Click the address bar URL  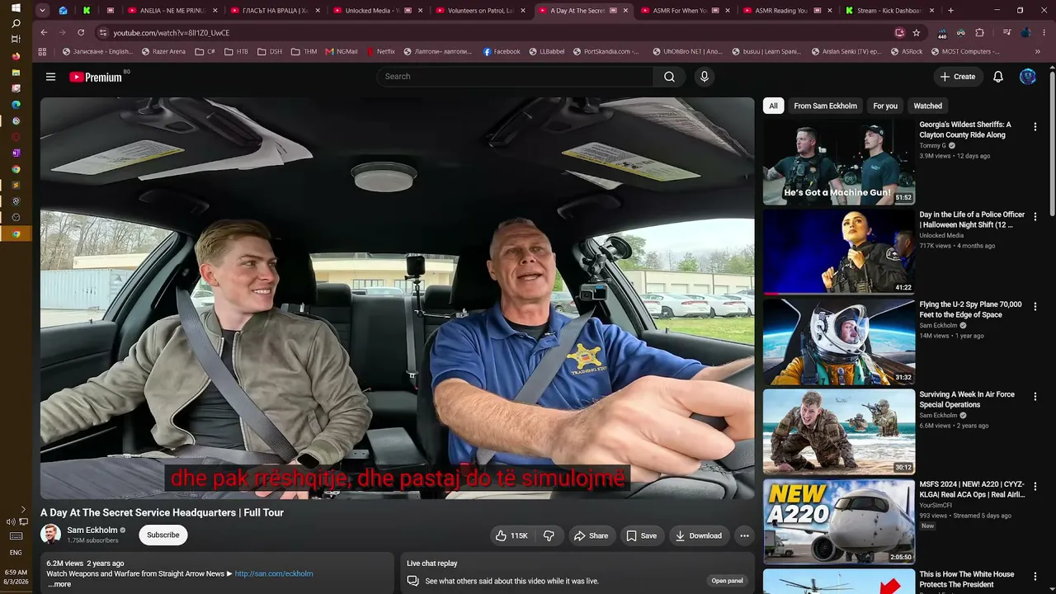(x=172, y=32)
